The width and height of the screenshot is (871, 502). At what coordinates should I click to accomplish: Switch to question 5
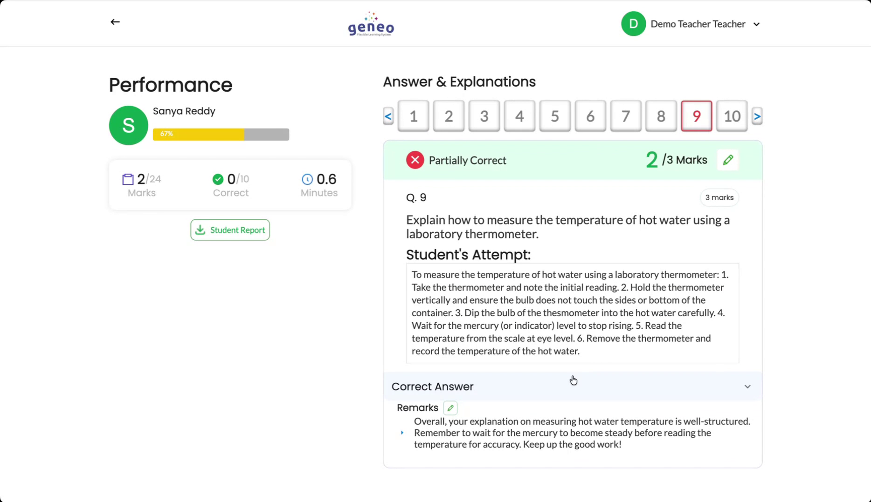[x=554, y=116]
